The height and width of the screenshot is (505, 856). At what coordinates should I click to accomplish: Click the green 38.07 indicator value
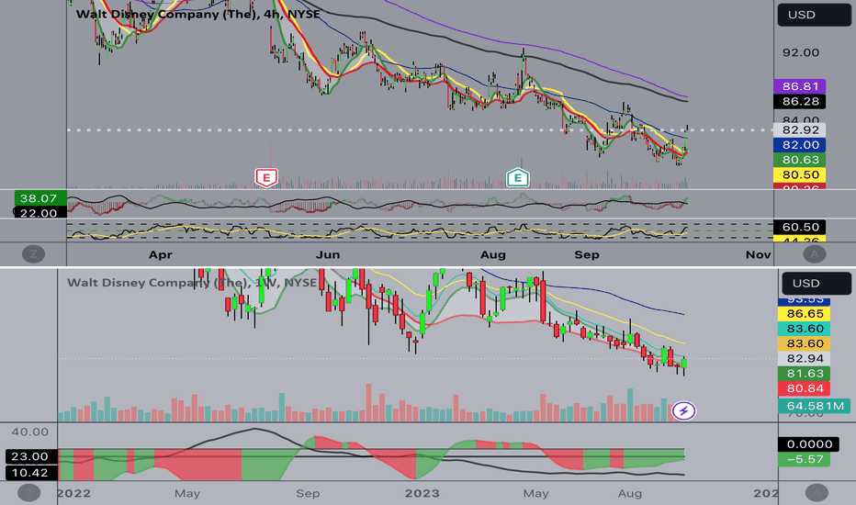(39, 198)
